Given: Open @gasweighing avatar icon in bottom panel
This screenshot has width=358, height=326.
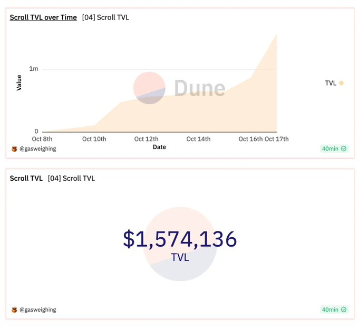Looking at the screenshot, I should tap(14, 310).
